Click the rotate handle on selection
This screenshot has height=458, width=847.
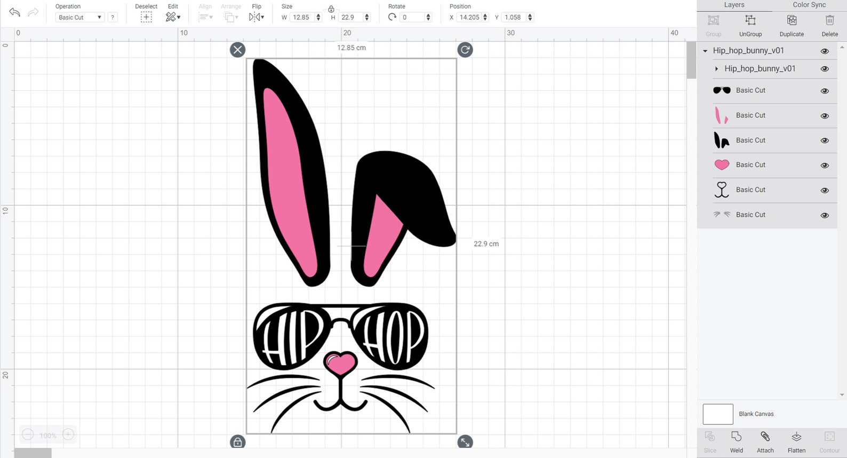point(465,50)
